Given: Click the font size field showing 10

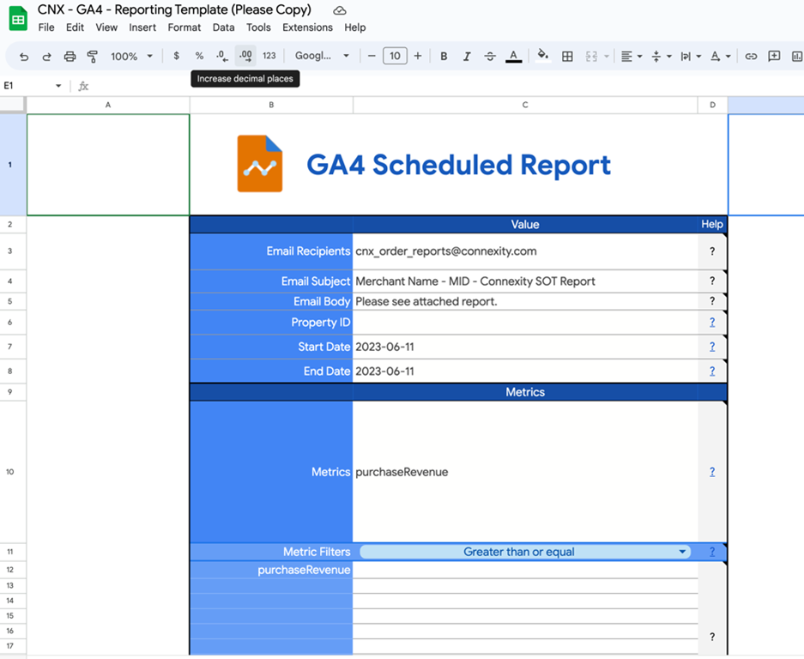Looking at the screenshot, I should [395, 56].
